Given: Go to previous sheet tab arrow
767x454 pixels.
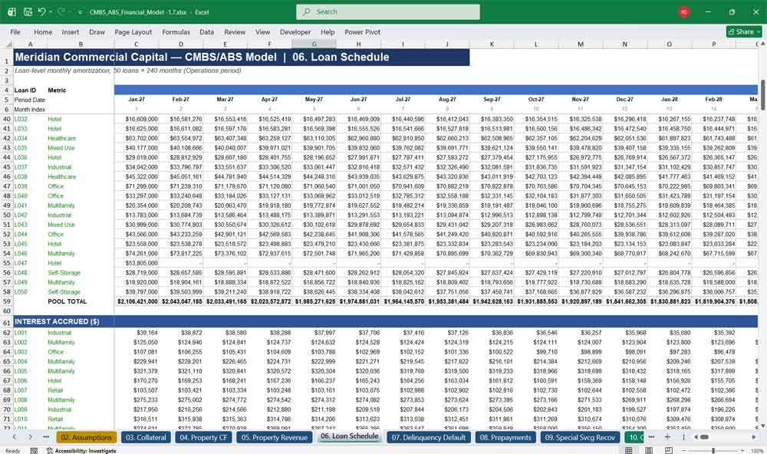Looking at the screenshot, I should point(15,437).
